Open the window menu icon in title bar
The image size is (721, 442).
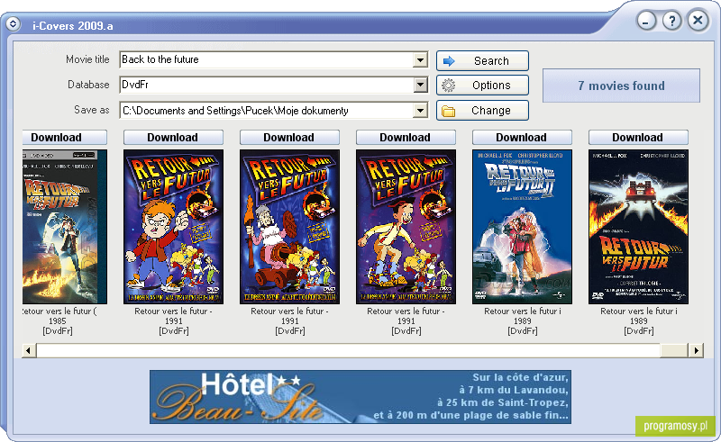pyautogui.click(x=13, y=23)
